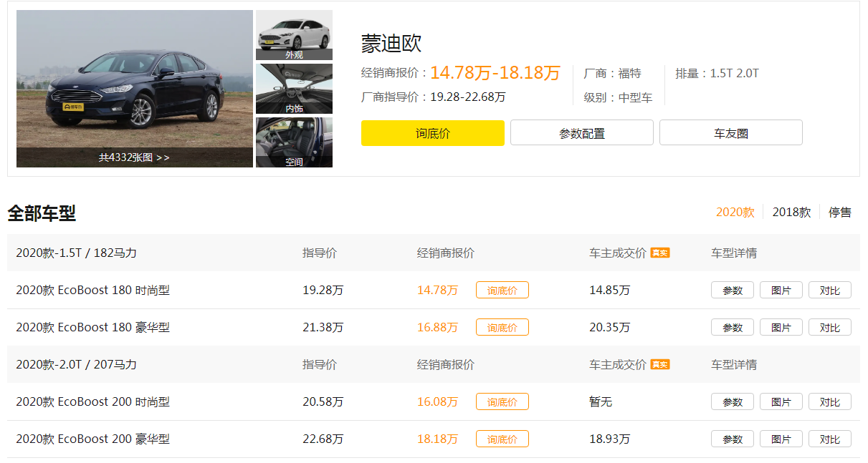Switch to the 停售 tab
This screenshot has width=868, height=463.
pos(840,213)
